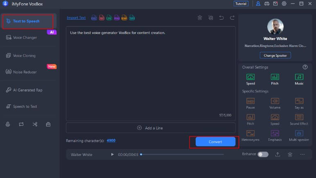
Task: Open the Emphasis setting
Action: [x=275, y=136]
